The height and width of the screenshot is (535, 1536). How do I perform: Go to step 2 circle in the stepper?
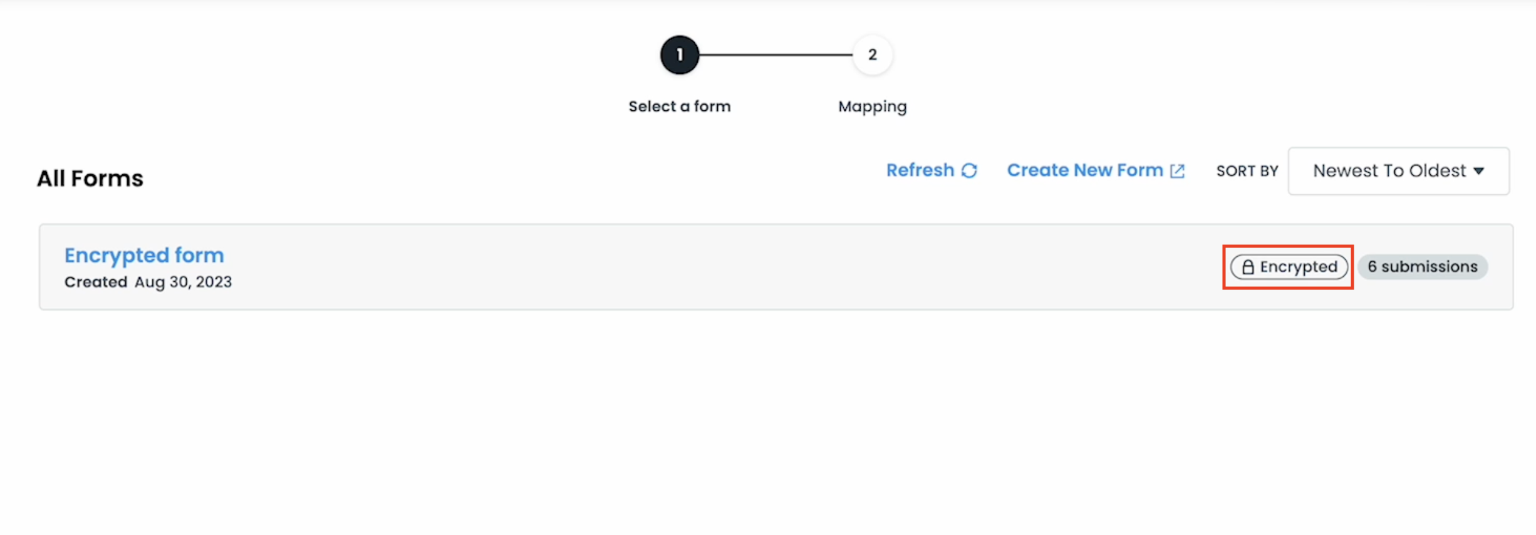(872, 55)
